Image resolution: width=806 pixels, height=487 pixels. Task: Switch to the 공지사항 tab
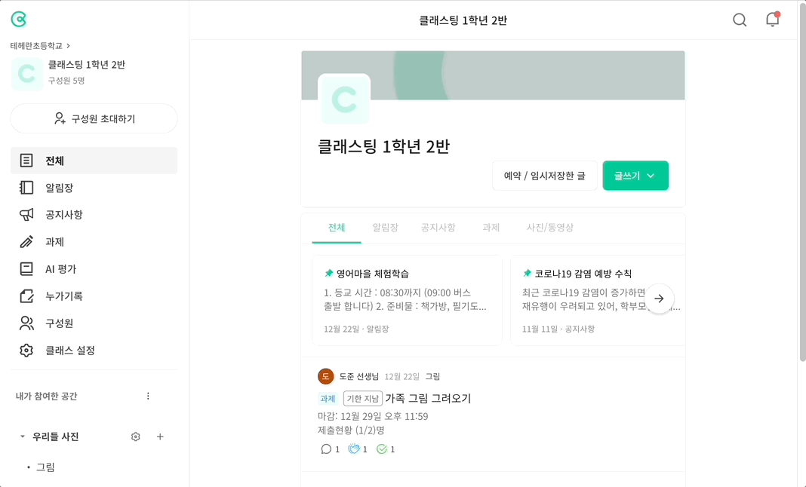click(438, 228)
